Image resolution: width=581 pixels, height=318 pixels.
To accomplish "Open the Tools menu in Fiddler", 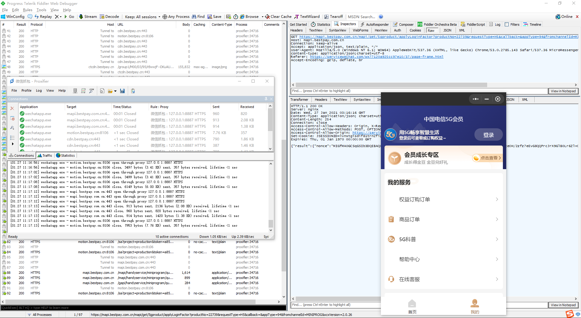I will coord(41,10).
